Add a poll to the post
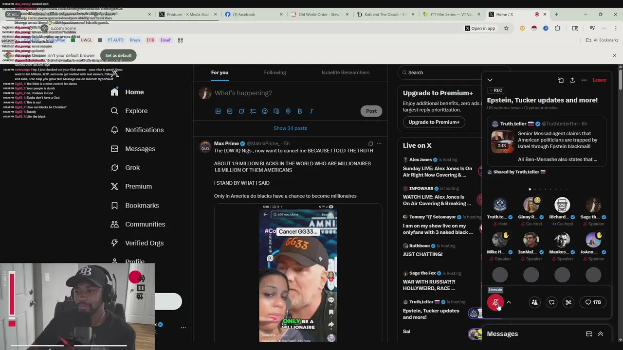The width and height of the screenshot is (623, 350). click(253, 111)
